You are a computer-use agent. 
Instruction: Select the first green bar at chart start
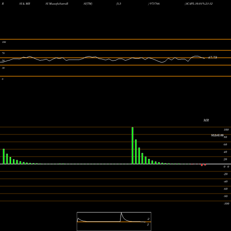click(4, 157)
